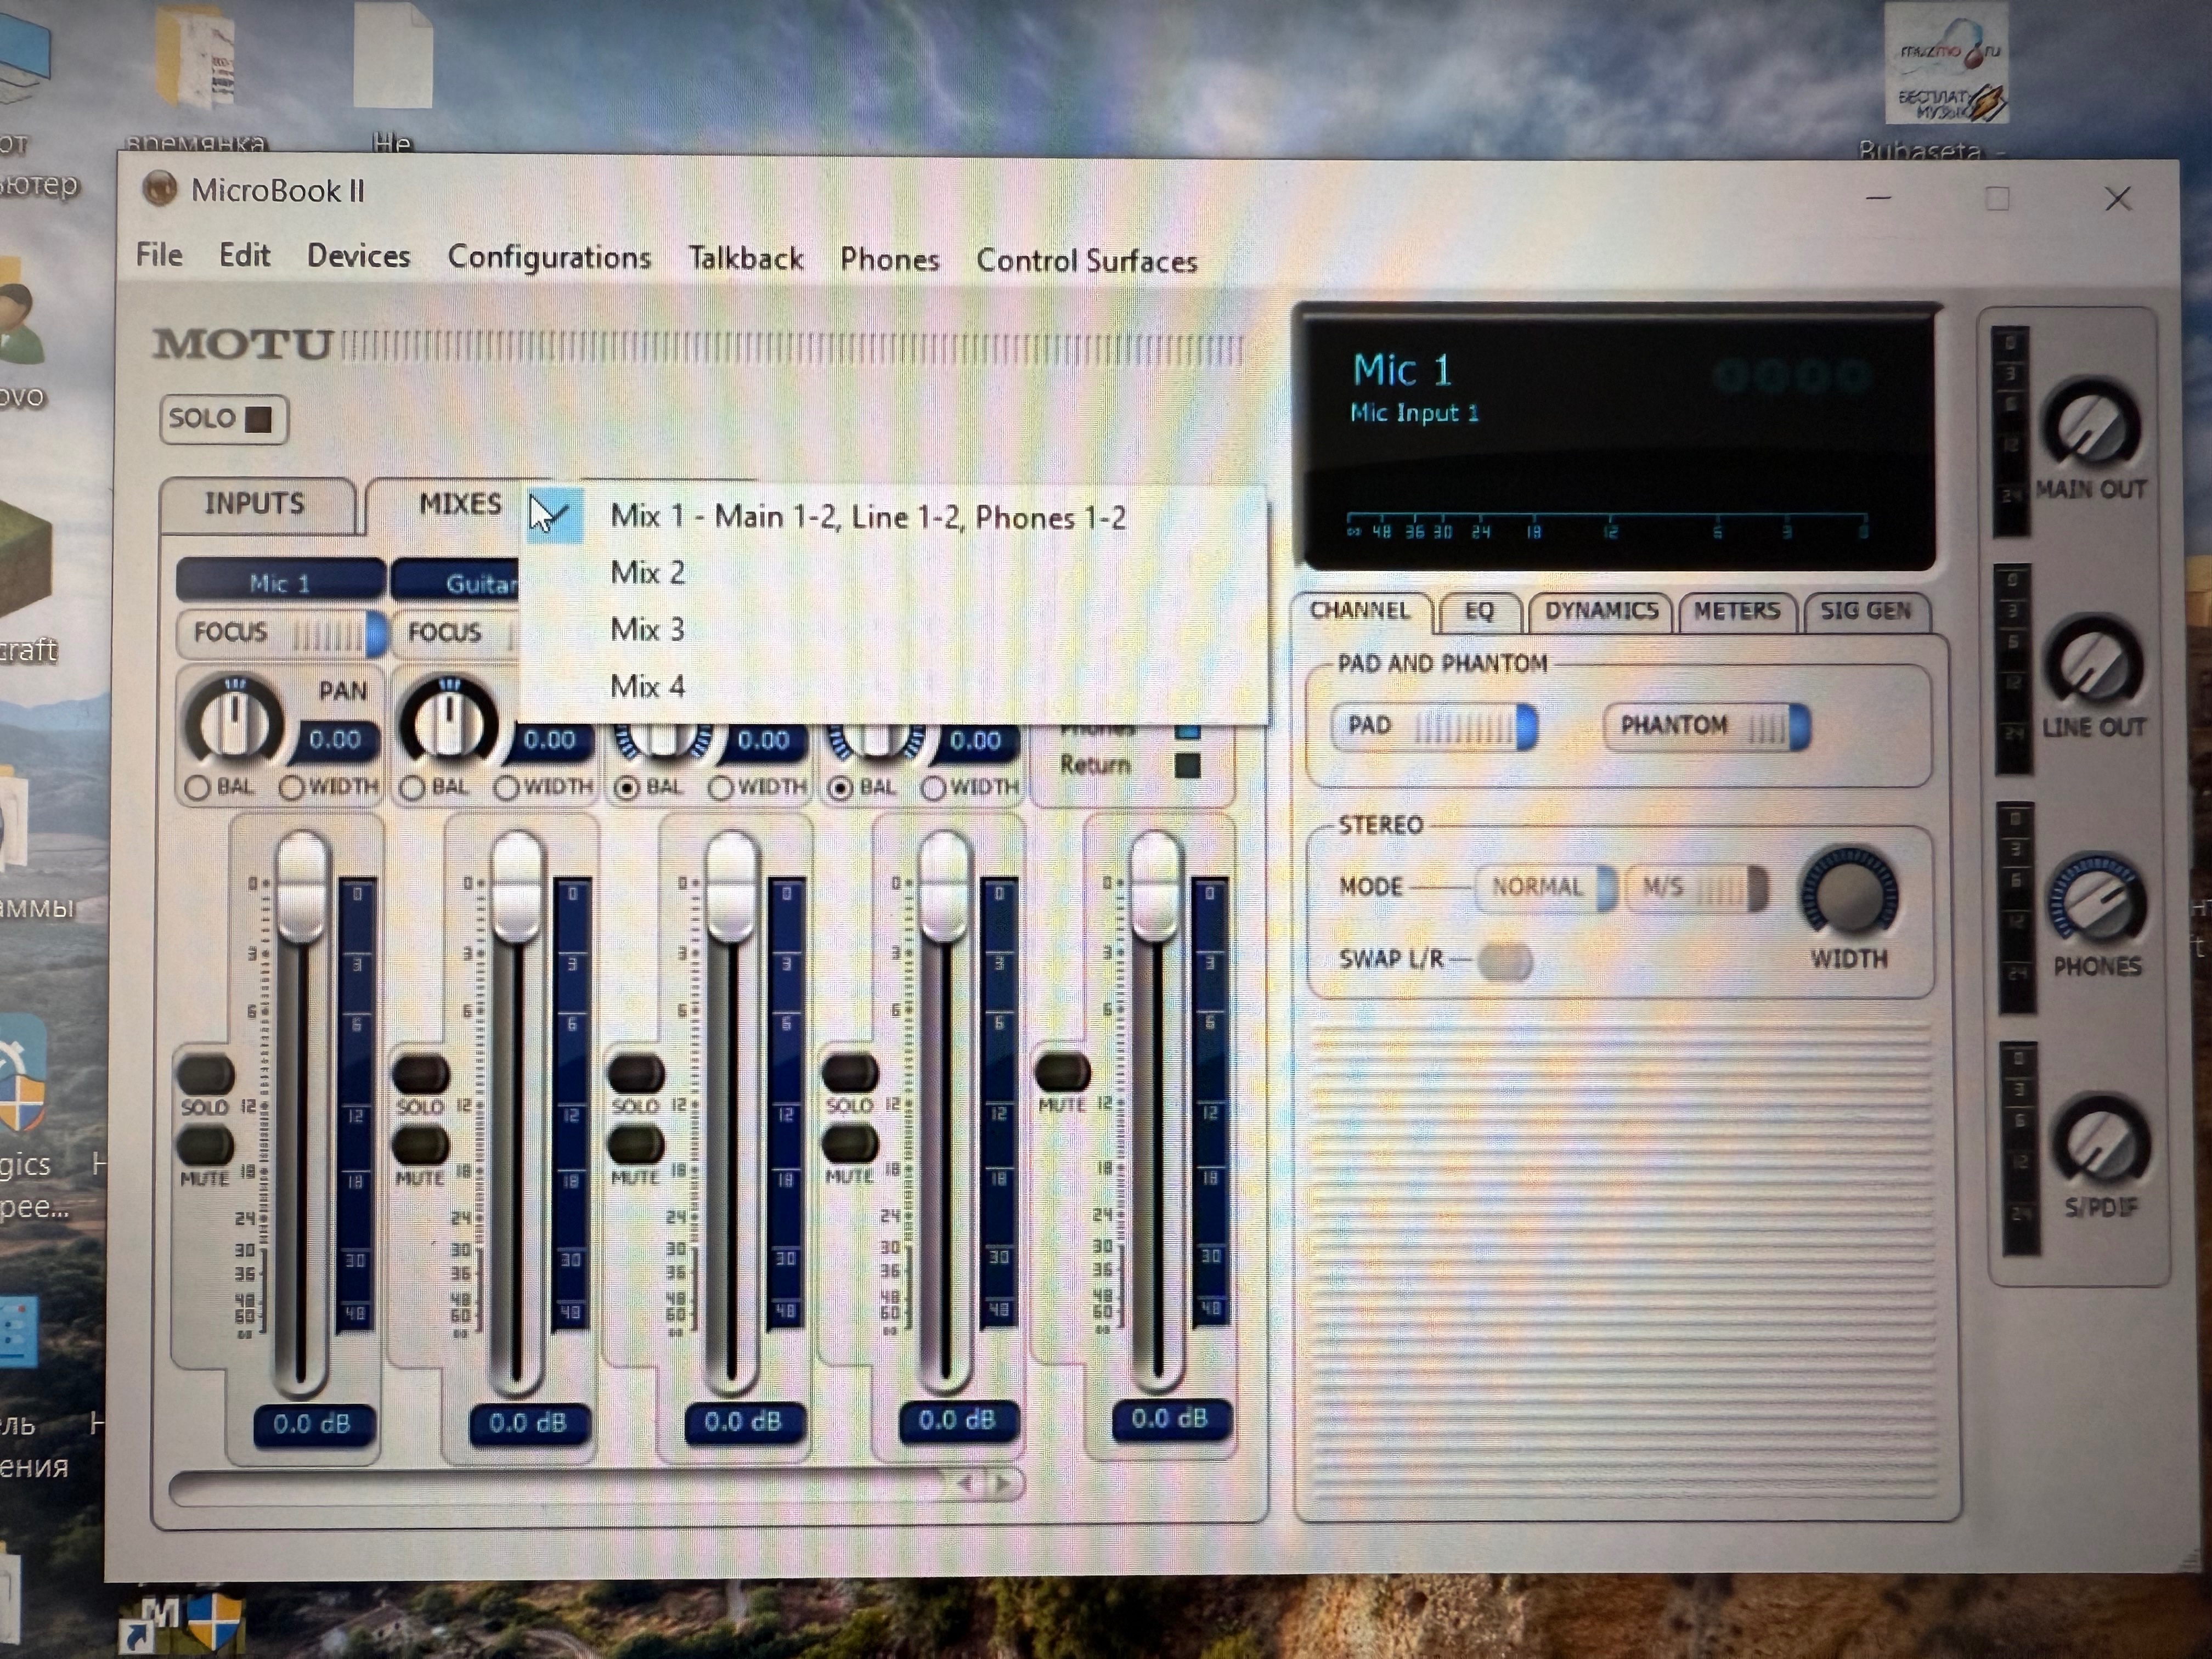This screenshot has width=2212, height=1659.
Task: Mute the Guitar channel
Action: pos(420,1144)
